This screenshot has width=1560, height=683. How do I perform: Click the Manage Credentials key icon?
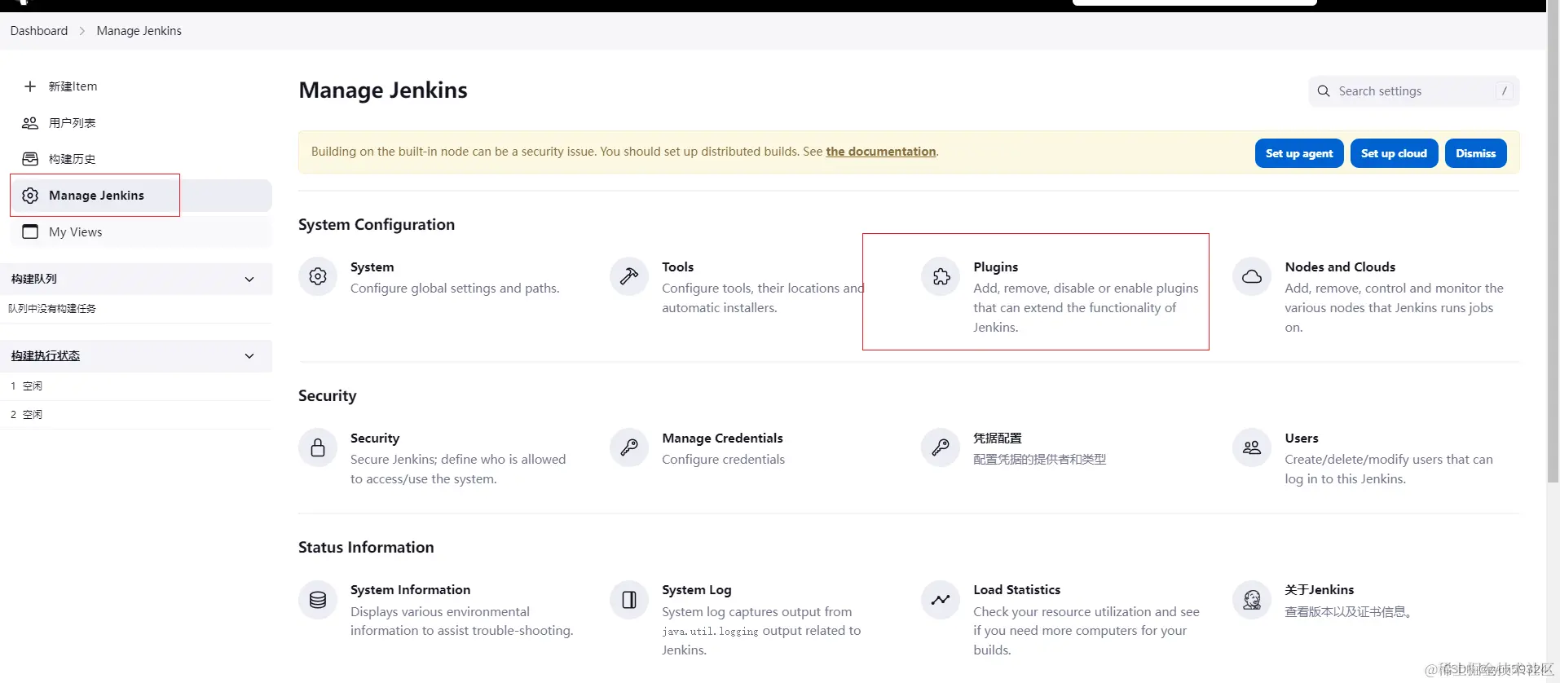629,447
